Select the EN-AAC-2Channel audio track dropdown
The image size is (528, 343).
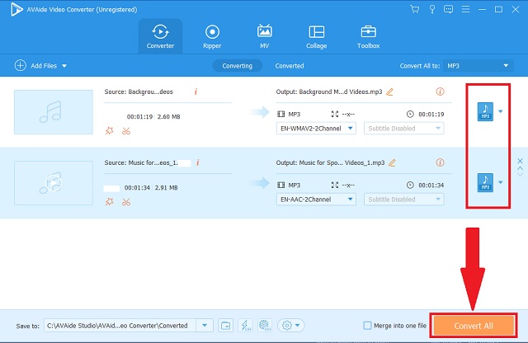pos(316,200)
